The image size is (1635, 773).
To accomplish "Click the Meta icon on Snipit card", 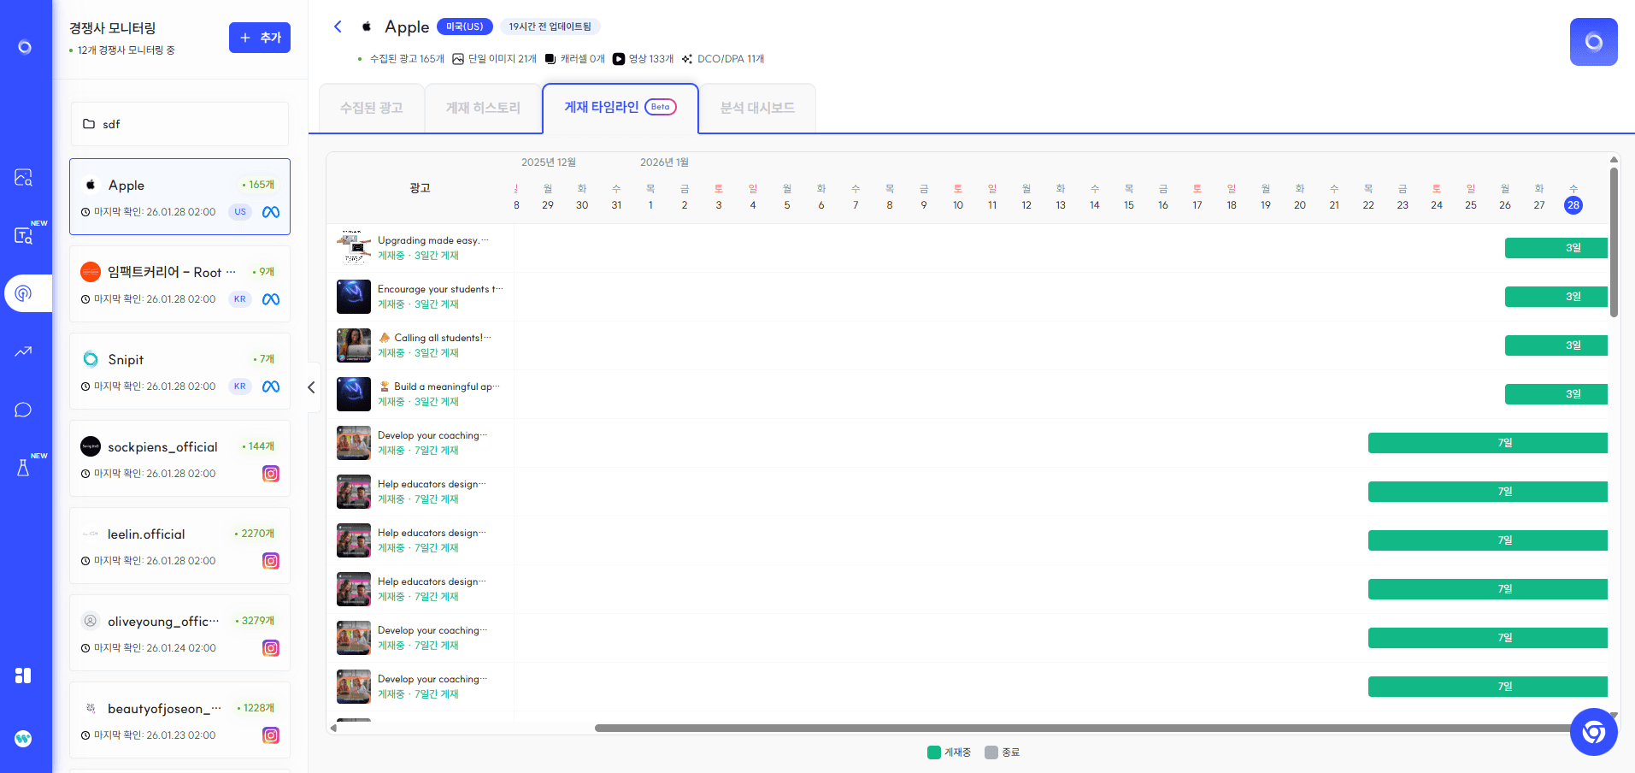I will point(271,386).
